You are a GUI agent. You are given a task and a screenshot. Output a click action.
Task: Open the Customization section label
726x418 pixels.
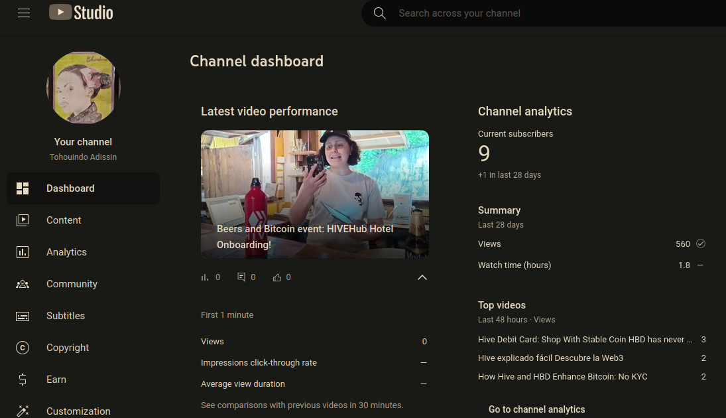78,411
